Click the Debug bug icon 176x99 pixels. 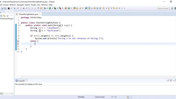click(45, 8)
